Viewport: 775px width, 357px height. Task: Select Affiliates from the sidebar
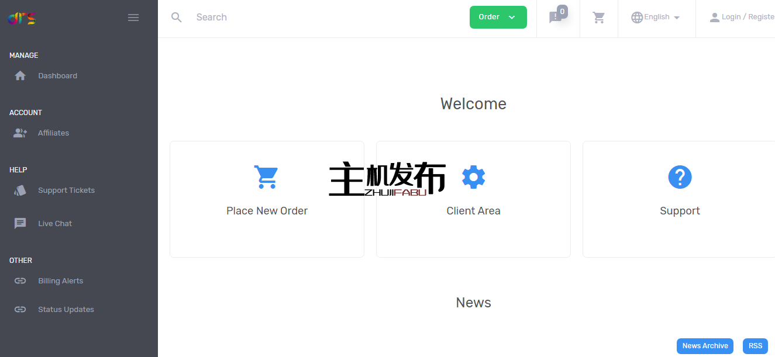53,133
